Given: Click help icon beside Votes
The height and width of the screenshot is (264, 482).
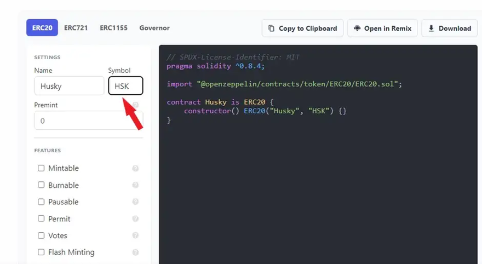Looking at the screenshot, I should [x=135, y=236].
